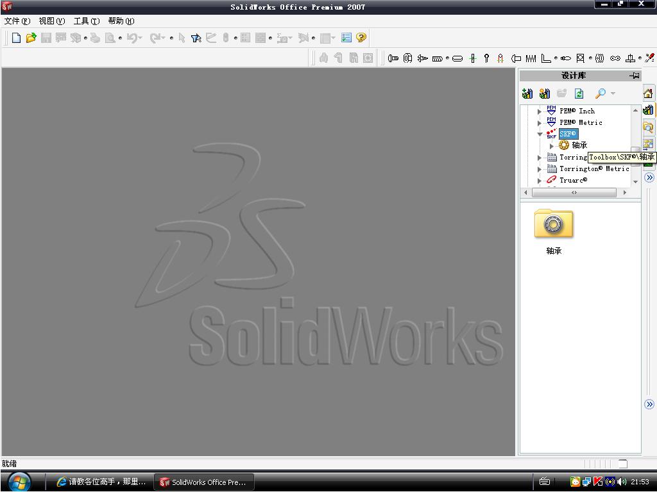Click the bolt fastener toolbox icon
Screen dimensions: 657x492
point(393,58)
